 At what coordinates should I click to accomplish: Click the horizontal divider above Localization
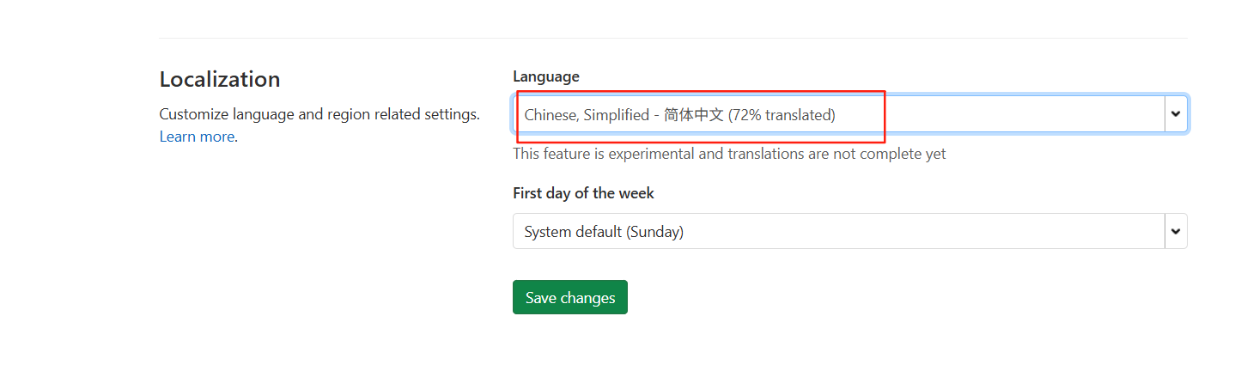click(x=673, y=38)
